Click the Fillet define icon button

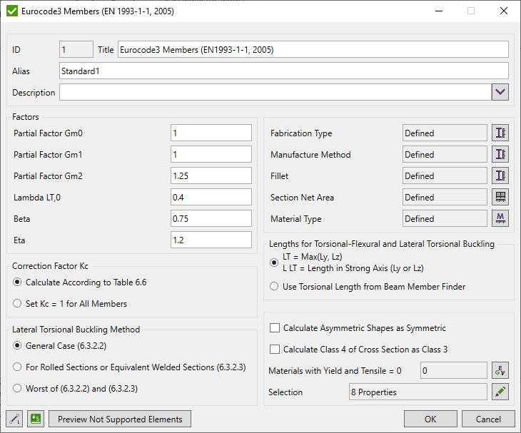(x=500, y=176)
